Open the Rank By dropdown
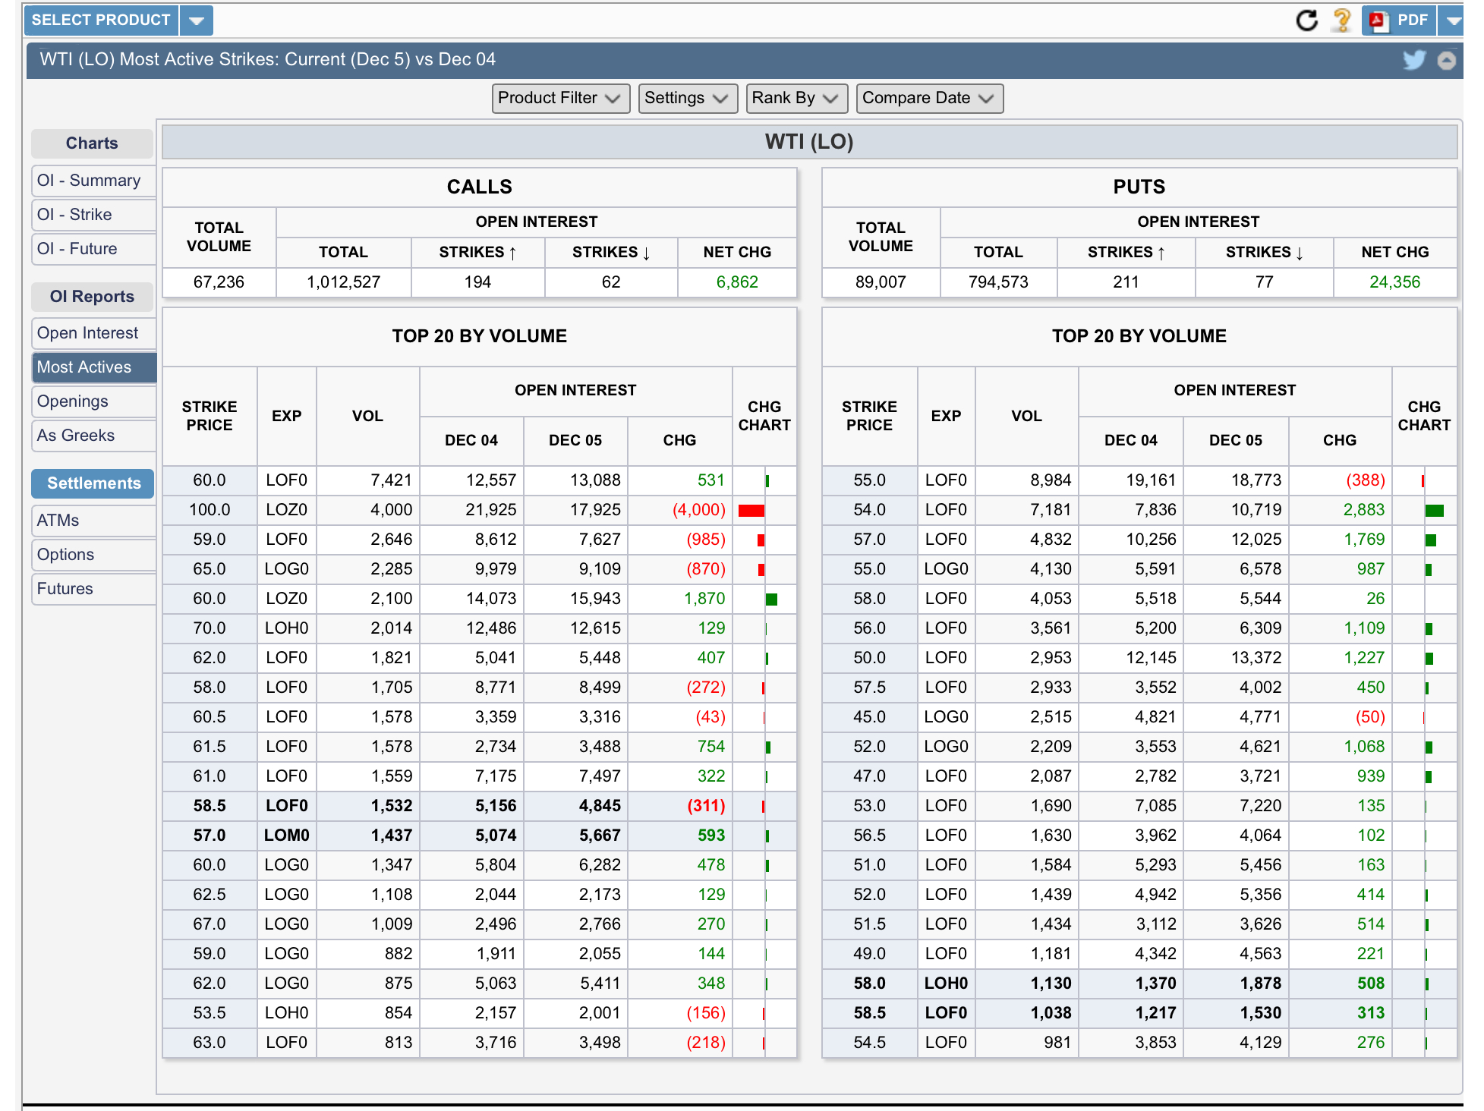 [x=796, y=98]
